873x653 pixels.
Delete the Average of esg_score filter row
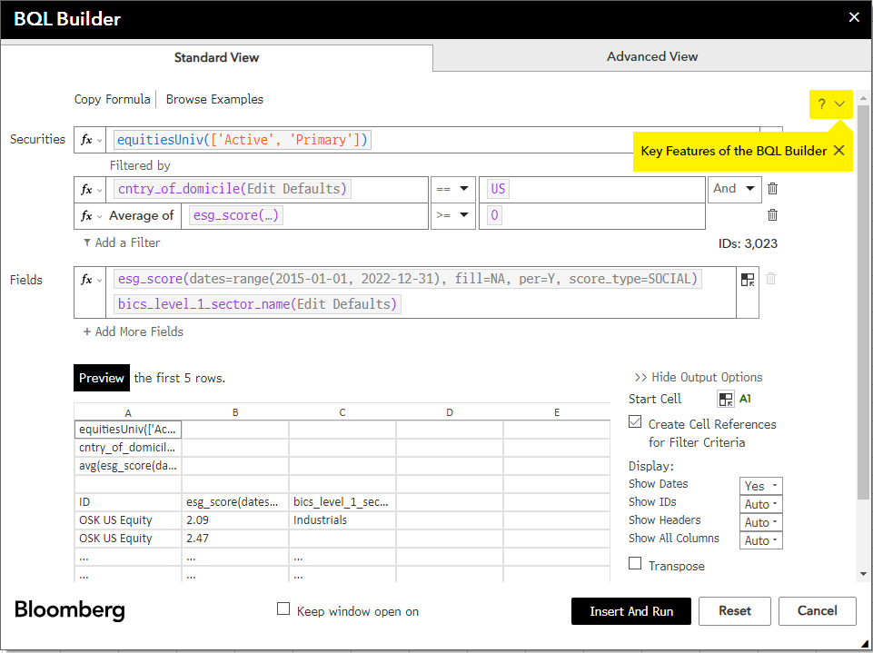coord(771,215)
